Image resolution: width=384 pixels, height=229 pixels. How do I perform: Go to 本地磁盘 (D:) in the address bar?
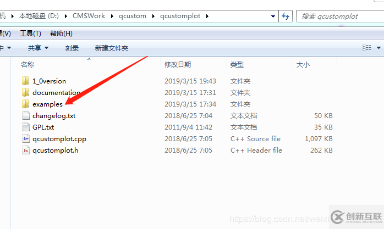39,16
